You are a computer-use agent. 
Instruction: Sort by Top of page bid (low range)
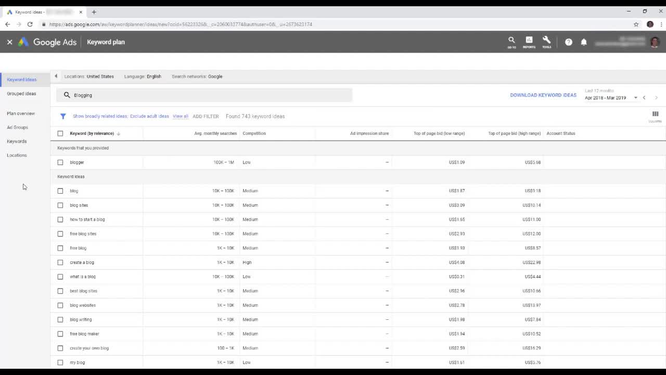tap(439, 133)
